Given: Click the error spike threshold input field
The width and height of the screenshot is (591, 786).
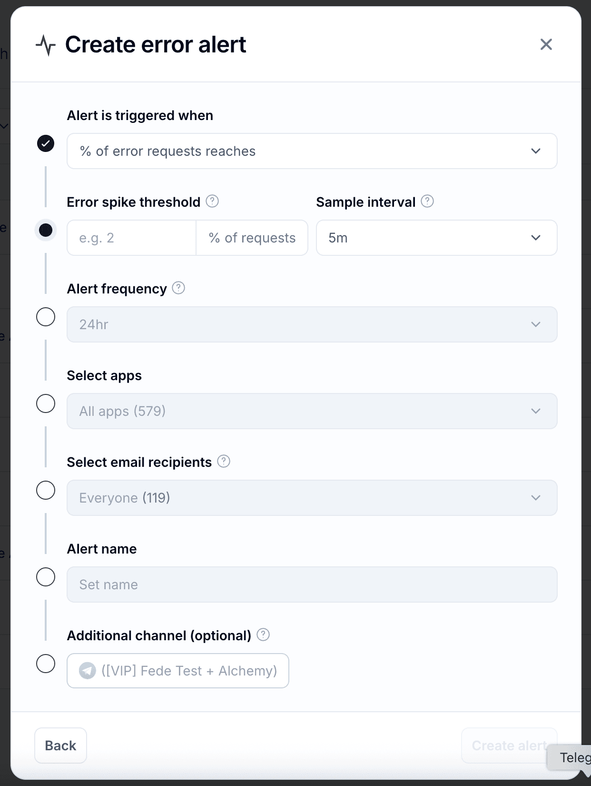Looking at the screenshot, I should pyautogui.click(x=131, y=238).
